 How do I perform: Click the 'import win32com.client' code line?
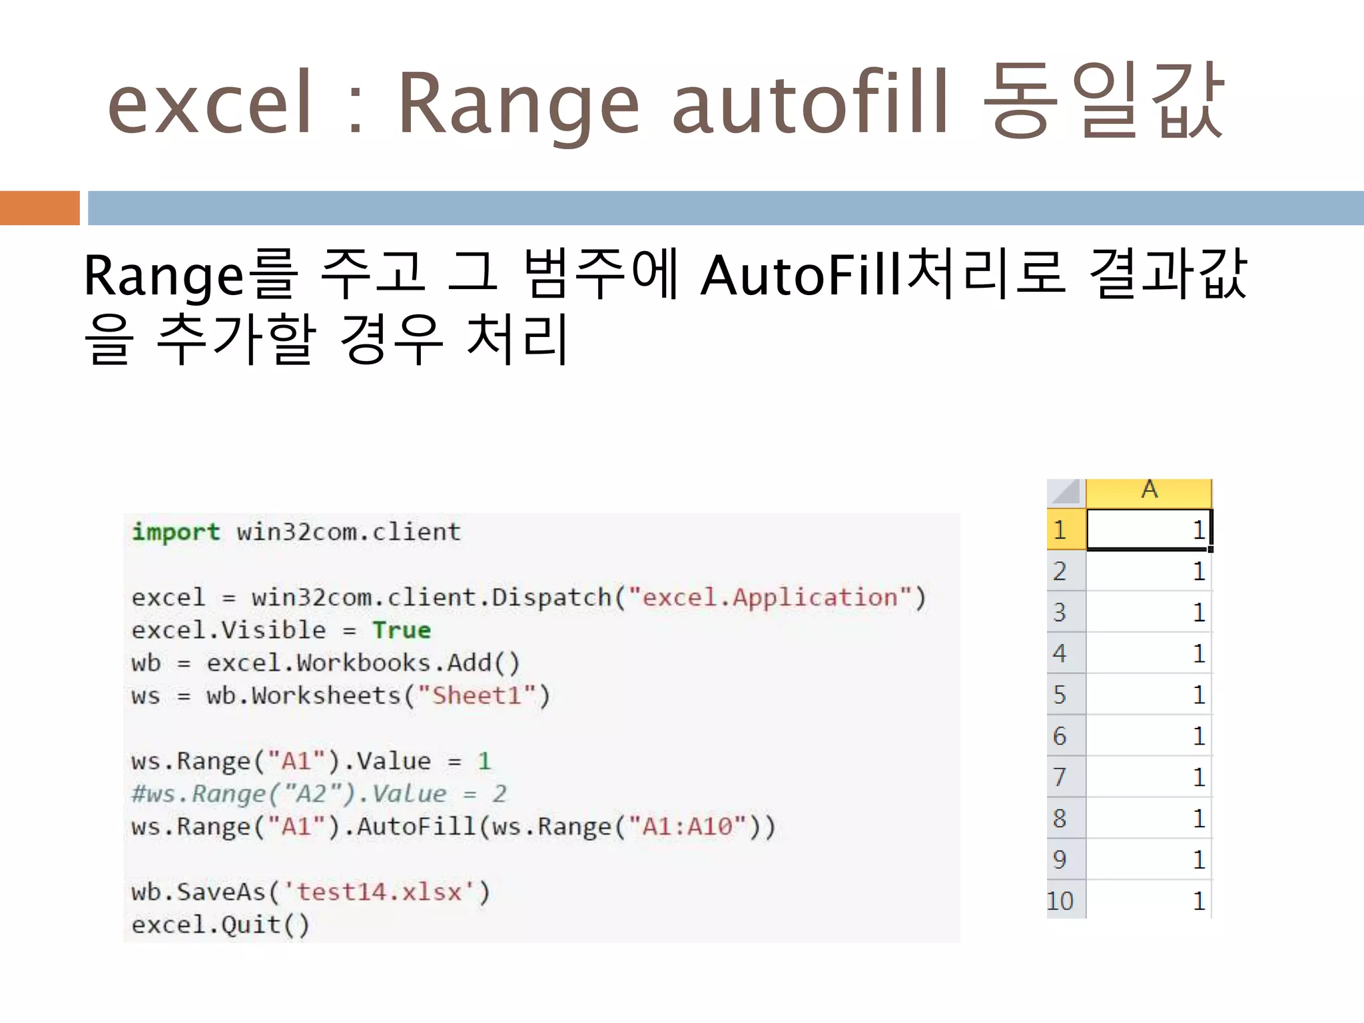tap(296, 532)
